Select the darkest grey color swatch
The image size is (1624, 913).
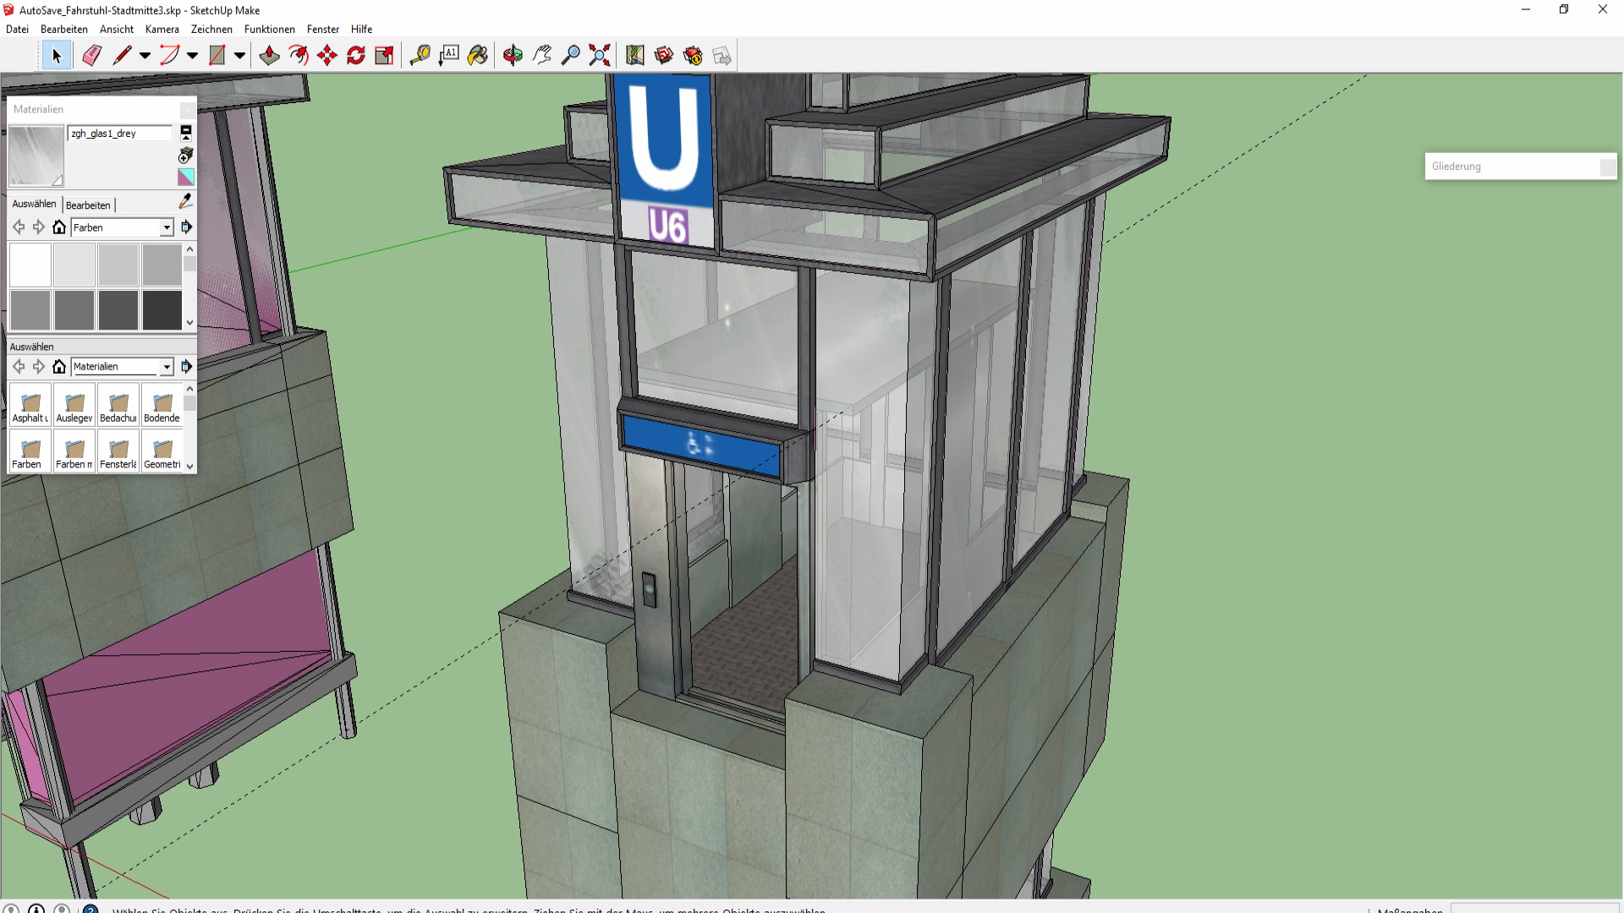tap(162, 309)
